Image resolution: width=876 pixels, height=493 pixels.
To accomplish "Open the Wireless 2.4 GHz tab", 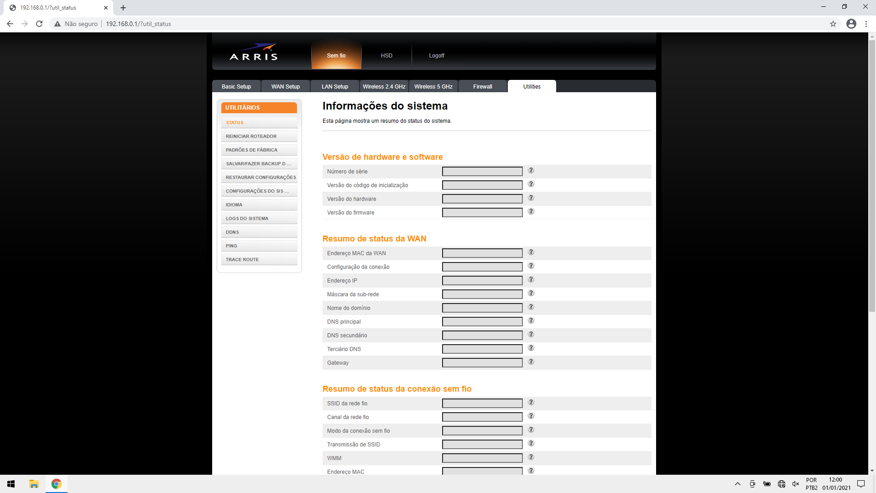I will pos(384,86).
